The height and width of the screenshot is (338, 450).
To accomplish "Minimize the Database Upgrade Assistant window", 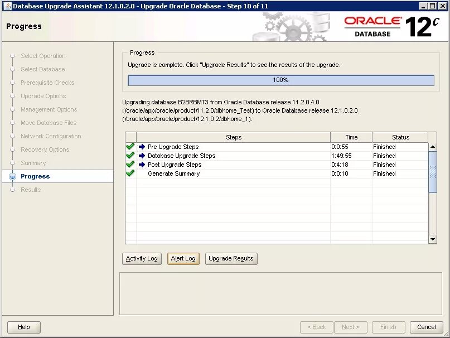I will [x=423, y=6].
